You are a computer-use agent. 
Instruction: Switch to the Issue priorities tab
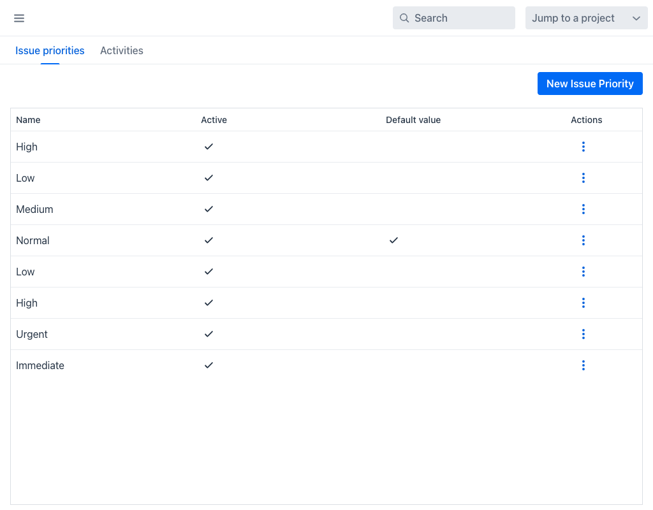coord(50,50)
